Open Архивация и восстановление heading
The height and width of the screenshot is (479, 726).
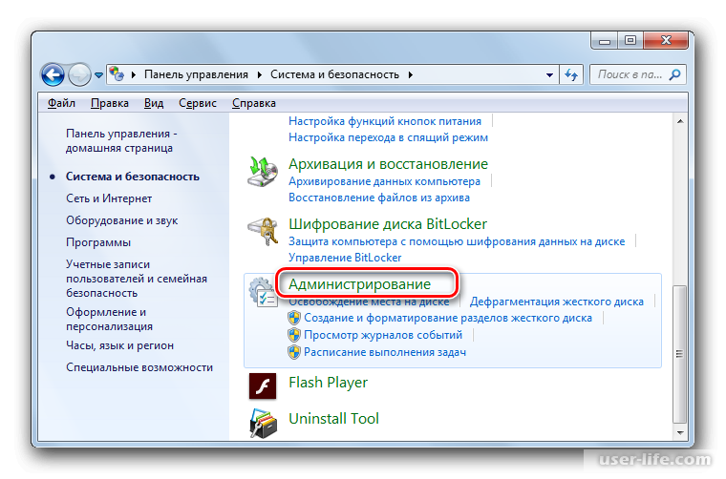click(x=388, y=164)
